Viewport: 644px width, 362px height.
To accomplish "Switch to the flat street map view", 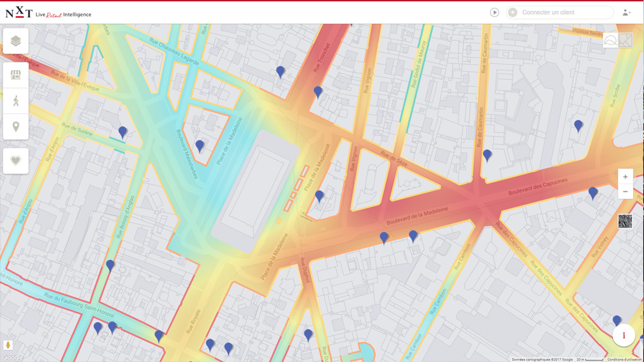I will (x=625, y=41).
